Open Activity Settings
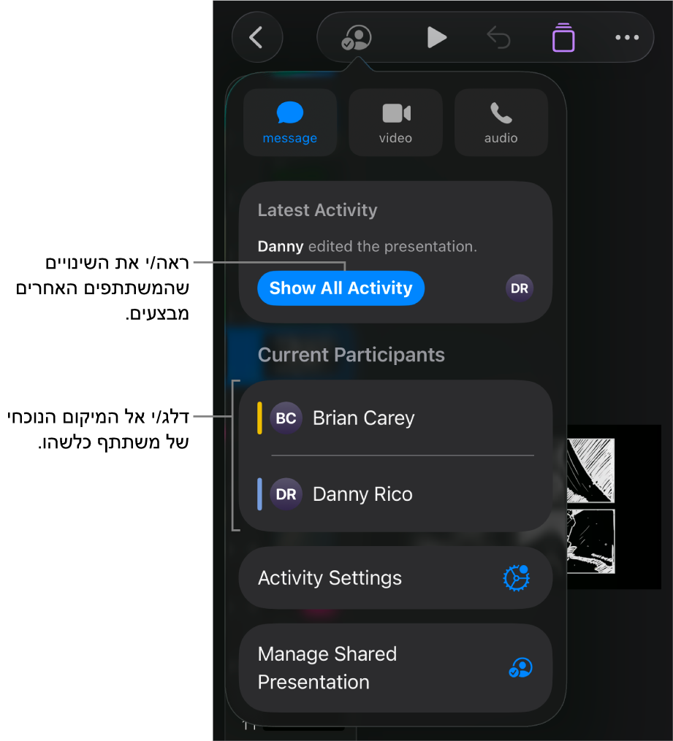673x741 pixels. (395, 577)
